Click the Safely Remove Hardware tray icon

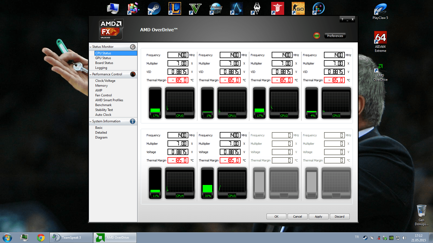pos(385,238)
